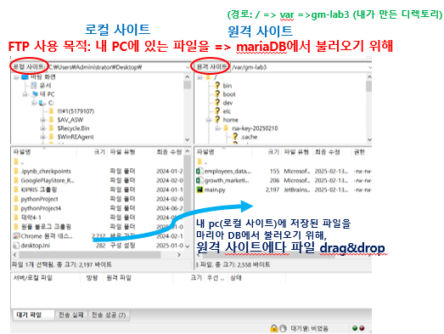Click the folder icon of KIPRIS 크롤링
This screenshot has width=444, height=334.
[16, 190]
